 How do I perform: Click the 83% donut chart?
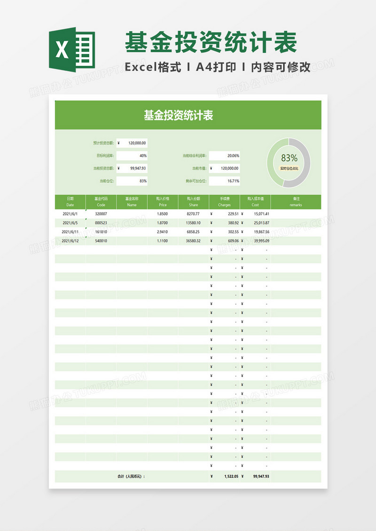tap(289, 163)
